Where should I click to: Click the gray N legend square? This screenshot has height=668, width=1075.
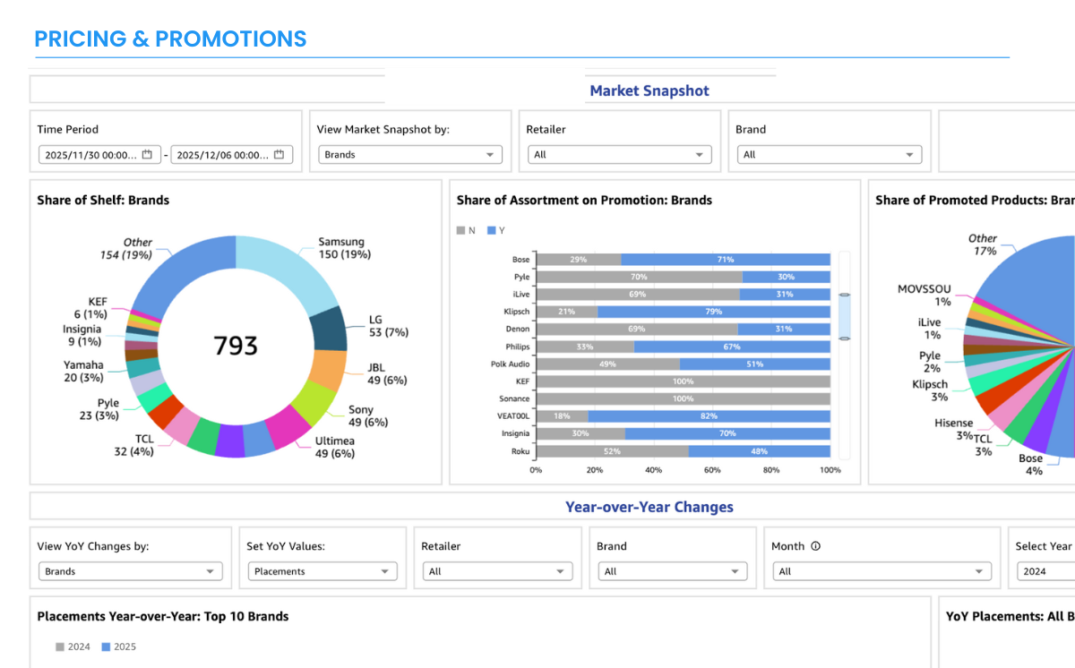point(461,231)
